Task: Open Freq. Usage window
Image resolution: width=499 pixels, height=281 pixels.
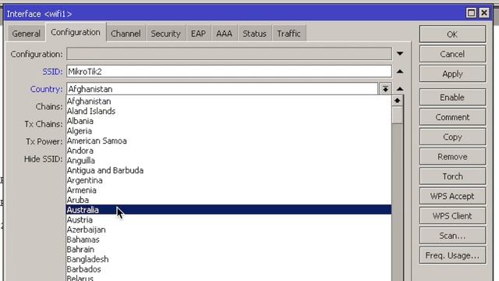Action: [x=452, y=255]
